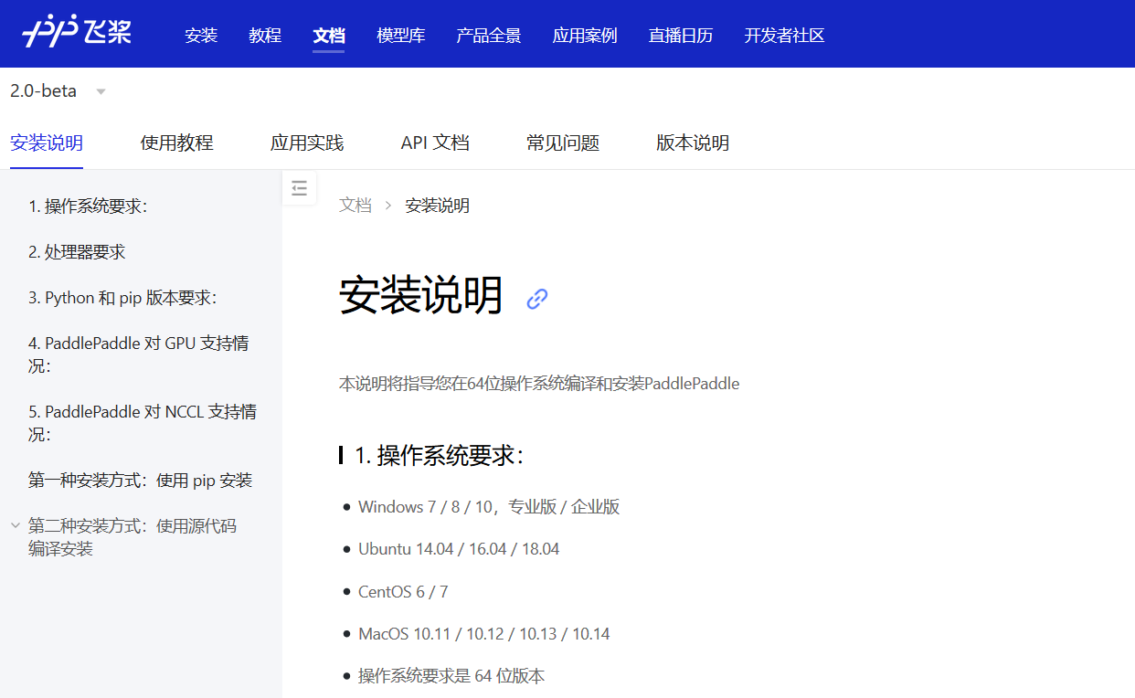Image resolution: width=1135 pixels, height=698 pixels.
Task: Click the MacOS 10.11 / 10.12 list item
Action: pyautogui.click(x=484, y=634)
